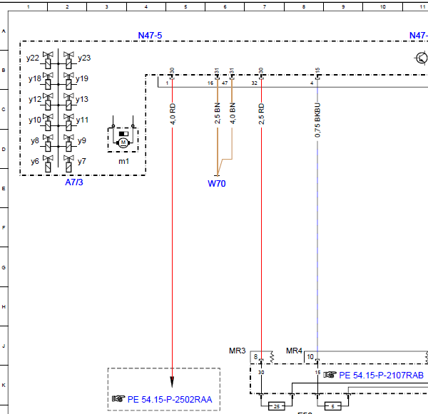Click column header 9 on the grid ruler
428x414 pixels.
[x=343, y=7]
